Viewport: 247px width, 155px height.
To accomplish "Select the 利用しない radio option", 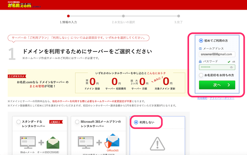I will [136, 122].
